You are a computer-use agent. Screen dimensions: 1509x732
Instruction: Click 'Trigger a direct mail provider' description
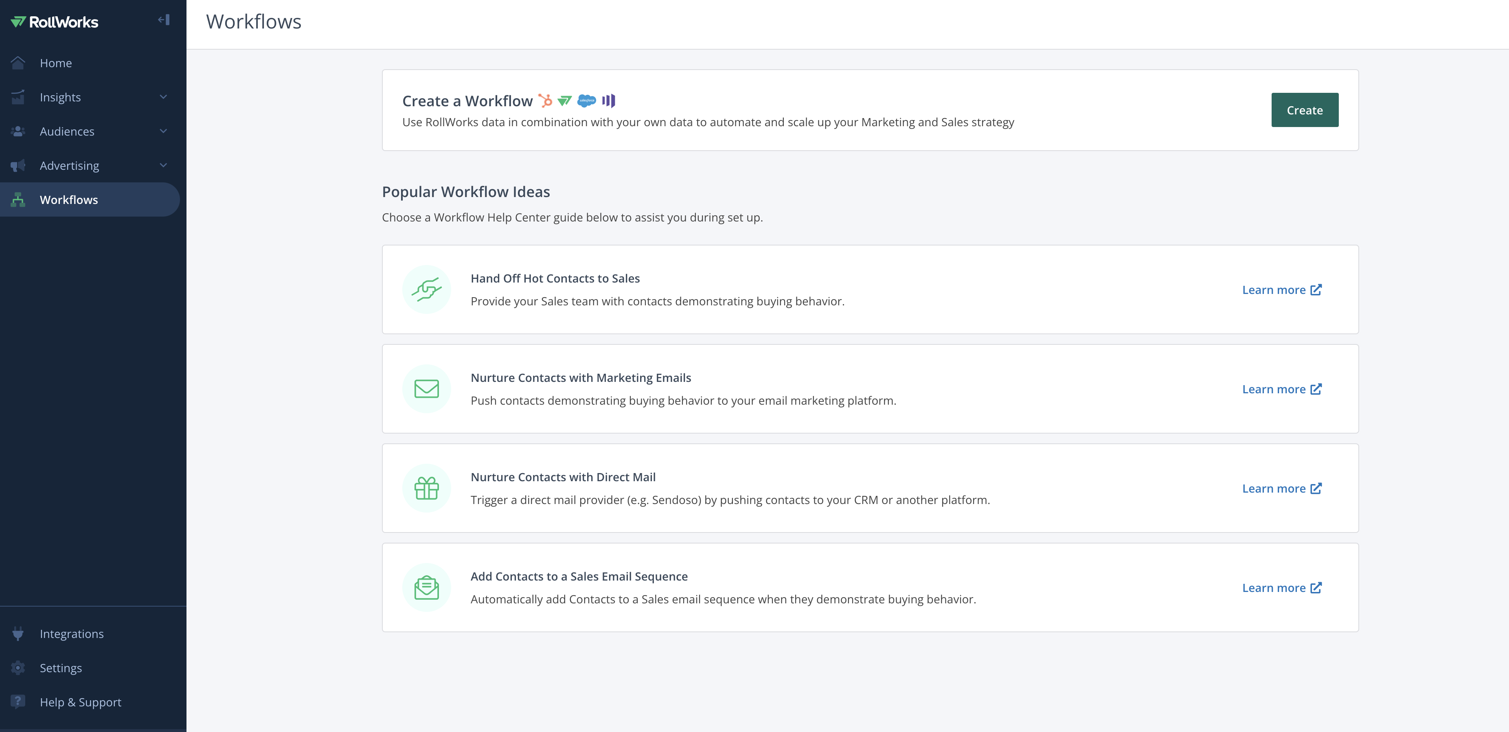[730, 500]
